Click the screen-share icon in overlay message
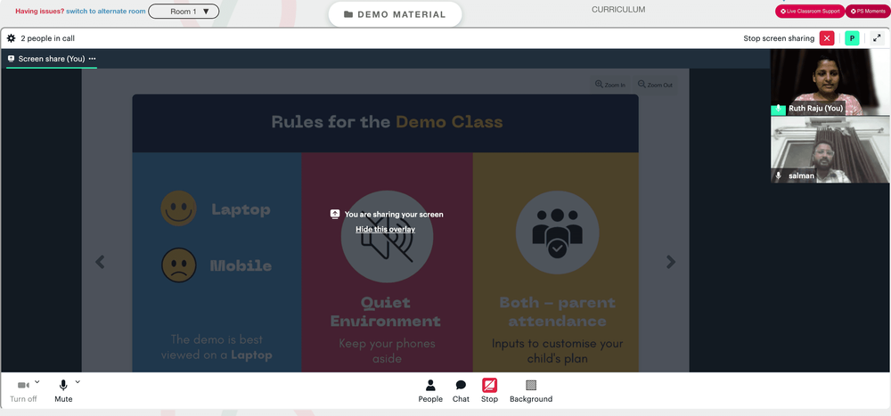The width and height of the screenshot is (891, 416). pos(335,215)
